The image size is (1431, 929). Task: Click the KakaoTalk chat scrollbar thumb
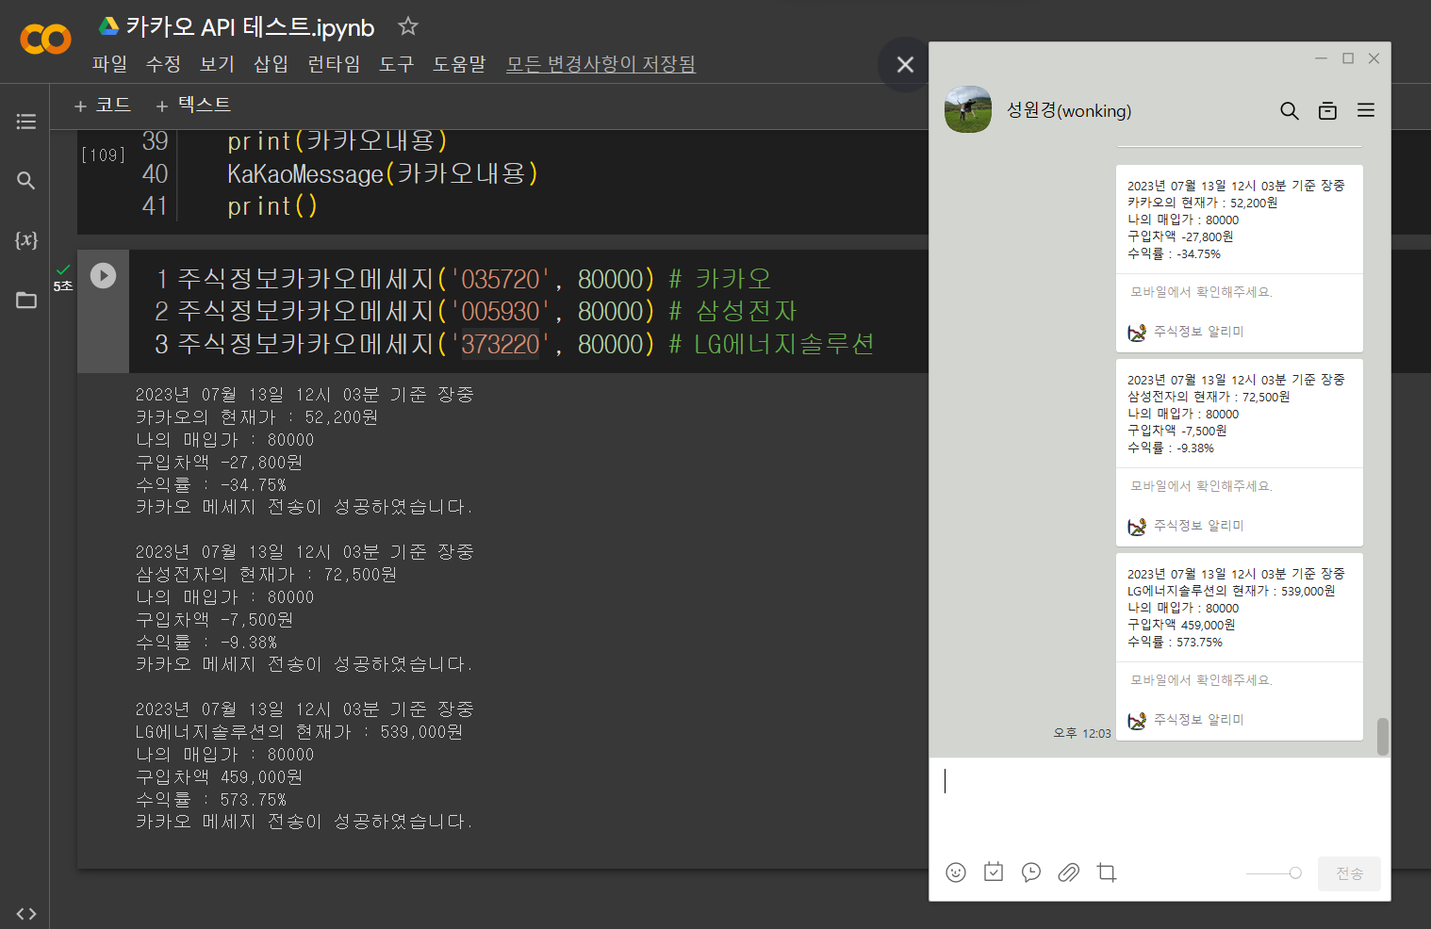click(x=1383, y=737)
